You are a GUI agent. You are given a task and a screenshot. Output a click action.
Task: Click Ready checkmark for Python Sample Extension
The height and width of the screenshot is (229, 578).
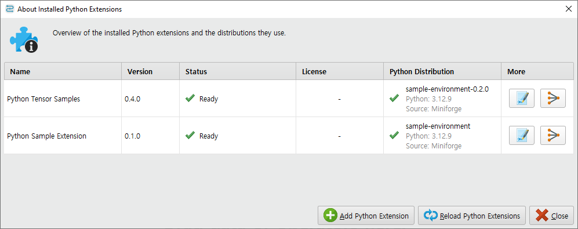click(190, 135)
